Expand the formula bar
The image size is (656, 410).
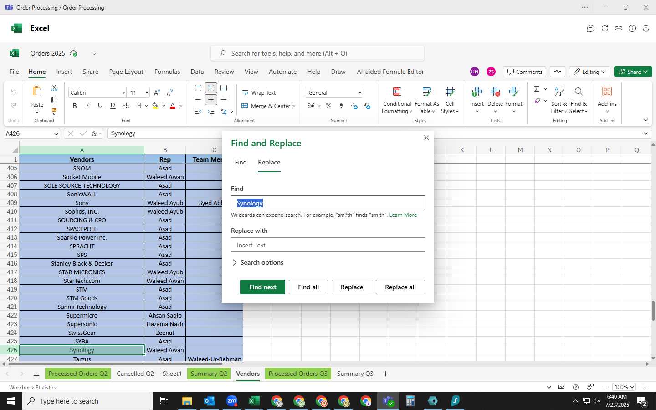click(x=646, y=133)
